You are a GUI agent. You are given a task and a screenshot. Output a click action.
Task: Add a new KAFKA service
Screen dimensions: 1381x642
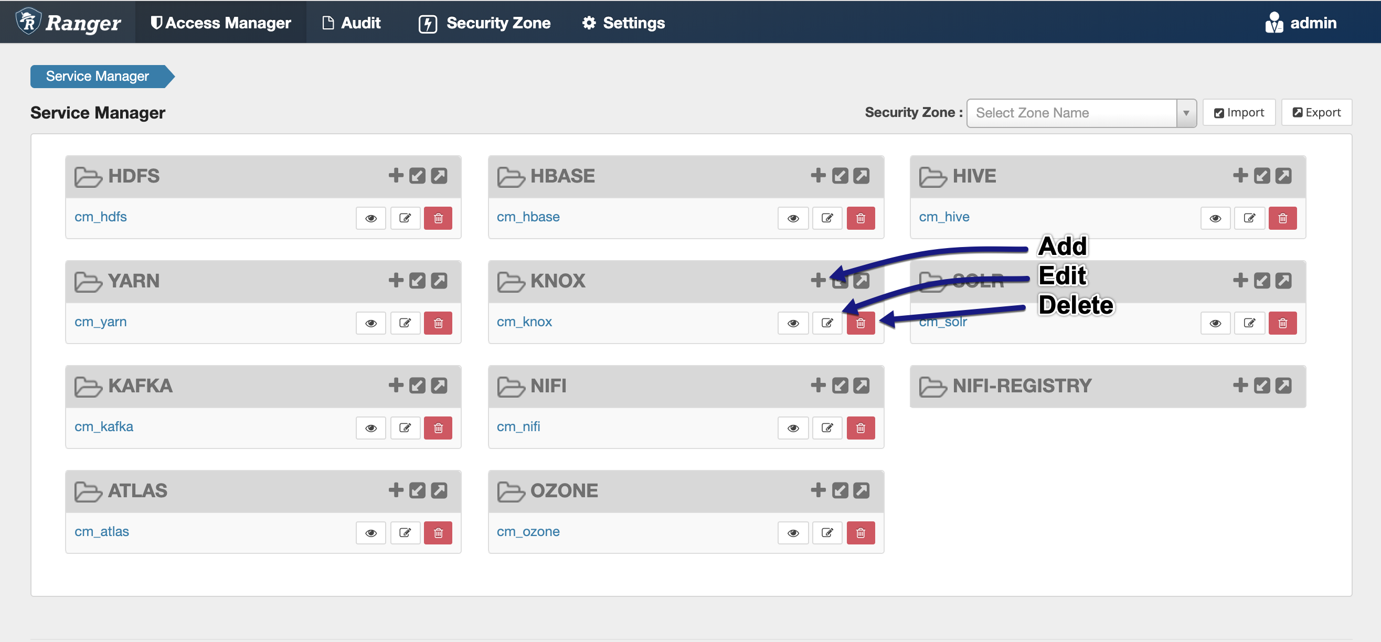click(x=396, y=386)
